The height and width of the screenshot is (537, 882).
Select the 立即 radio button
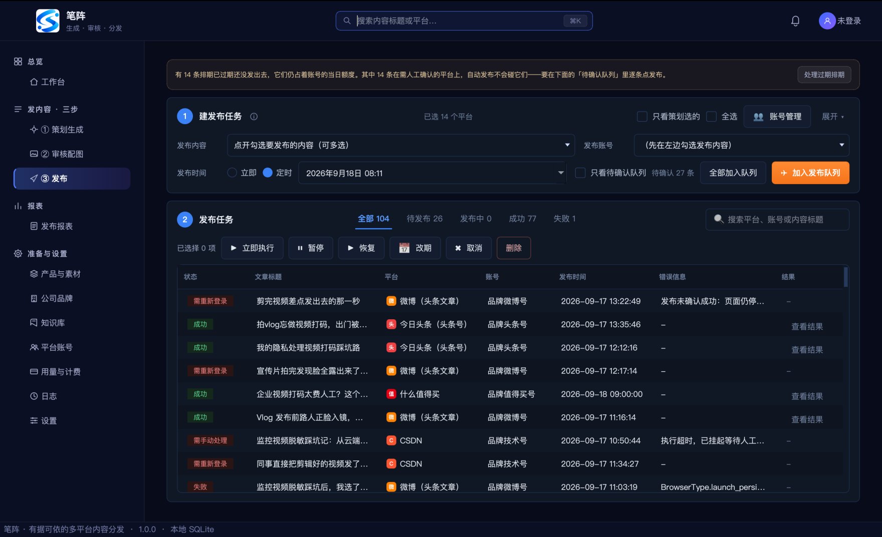[232, 173]
